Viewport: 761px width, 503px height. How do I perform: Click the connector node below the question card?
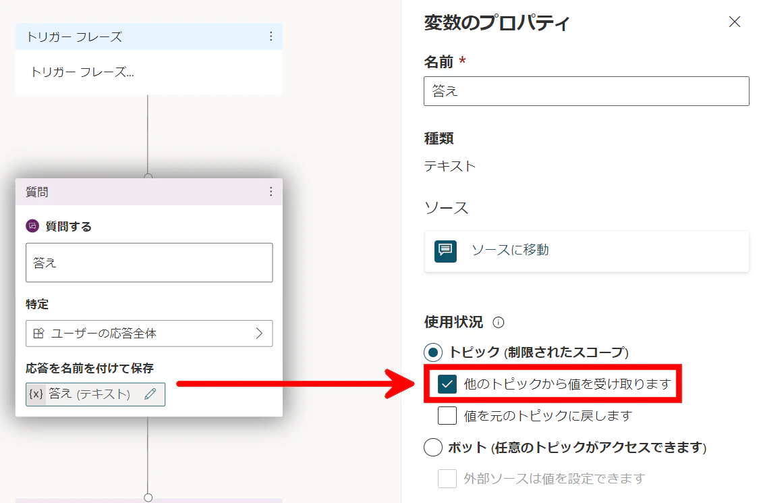coord(148,498)
